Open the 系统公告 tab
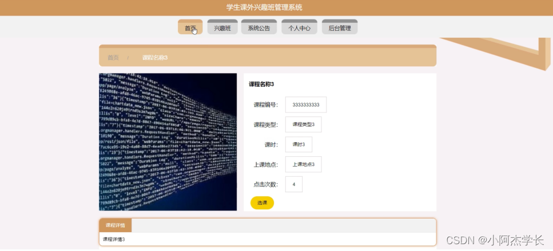 point(259,27)
